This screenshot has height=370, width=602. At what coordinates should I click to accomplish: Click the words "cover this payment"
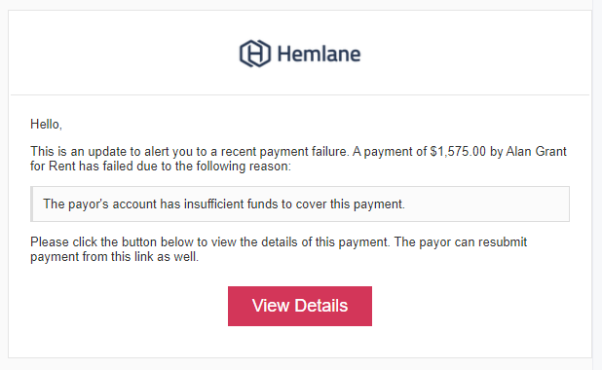[x=350, y=204]
